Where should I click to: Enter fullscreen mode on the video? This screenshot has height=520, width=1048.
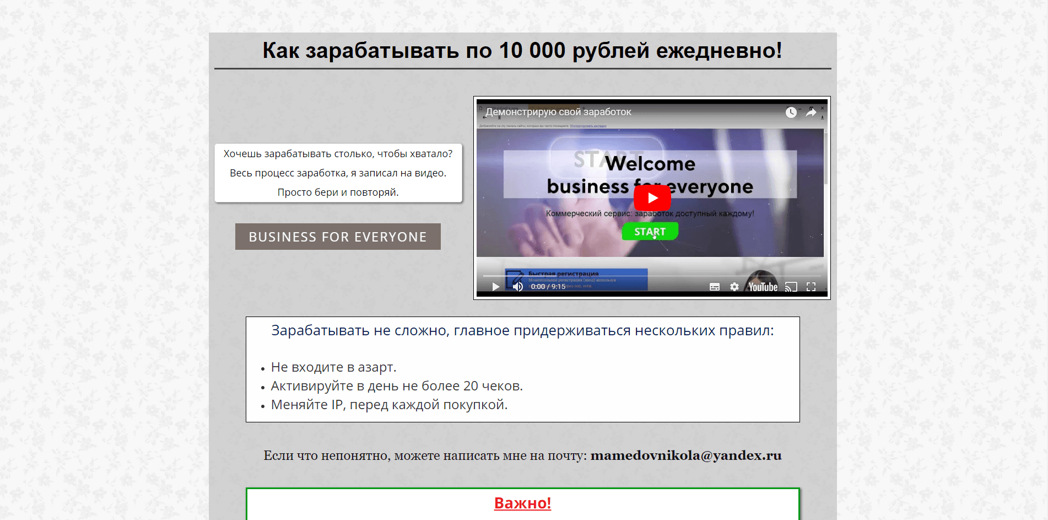point(811,287)
